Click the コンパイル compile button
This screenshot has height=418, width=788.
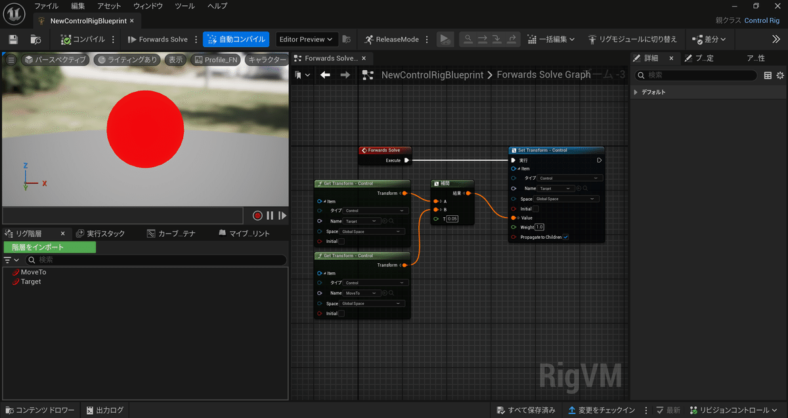tap(83, 39)
